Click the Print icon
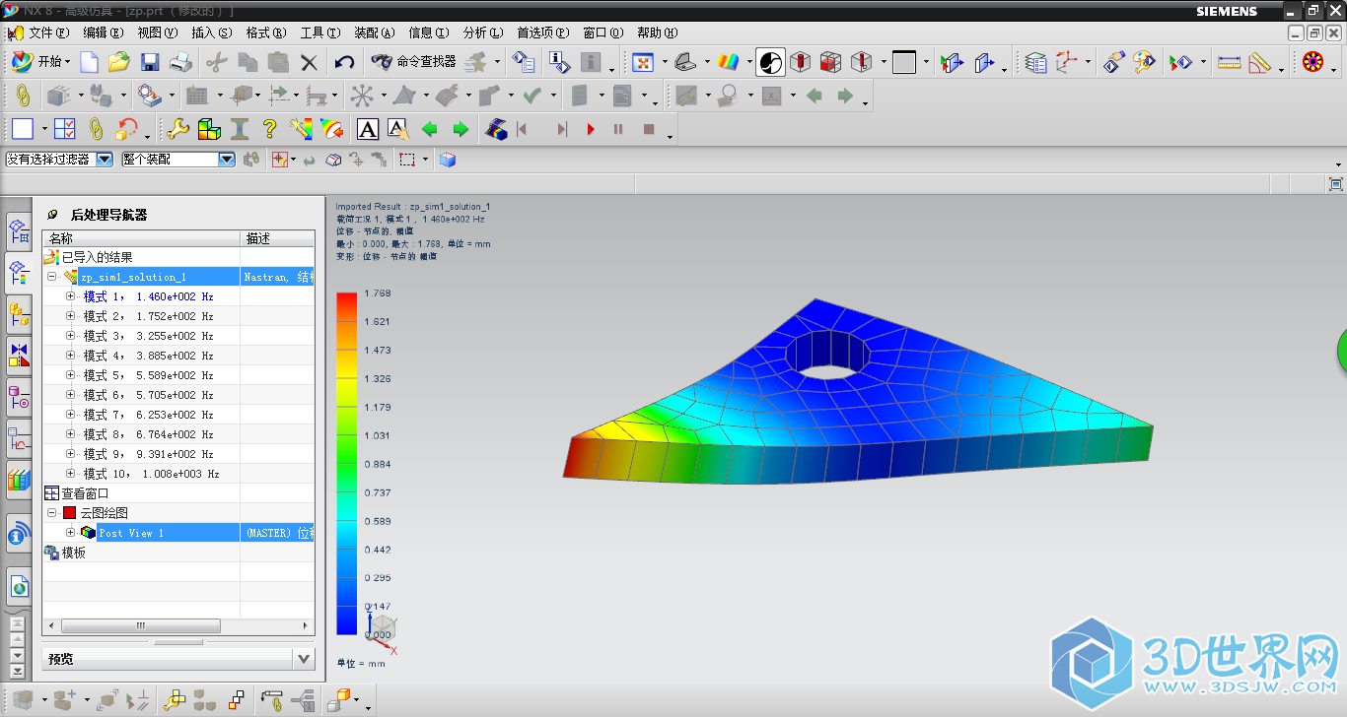The height and width of the screenshot is (717, 1347). (180, 62)
